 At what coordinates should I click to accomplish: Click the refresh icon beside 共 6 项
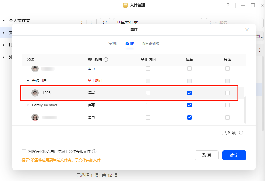coord(241,133)
